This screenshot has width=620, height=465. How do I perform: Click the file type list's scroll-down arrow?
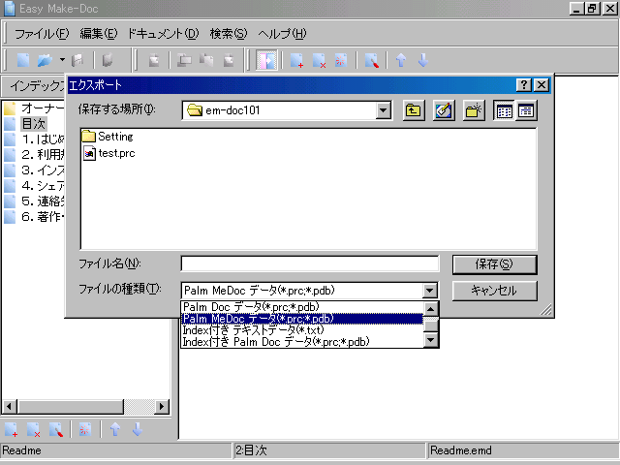(431, 341)
